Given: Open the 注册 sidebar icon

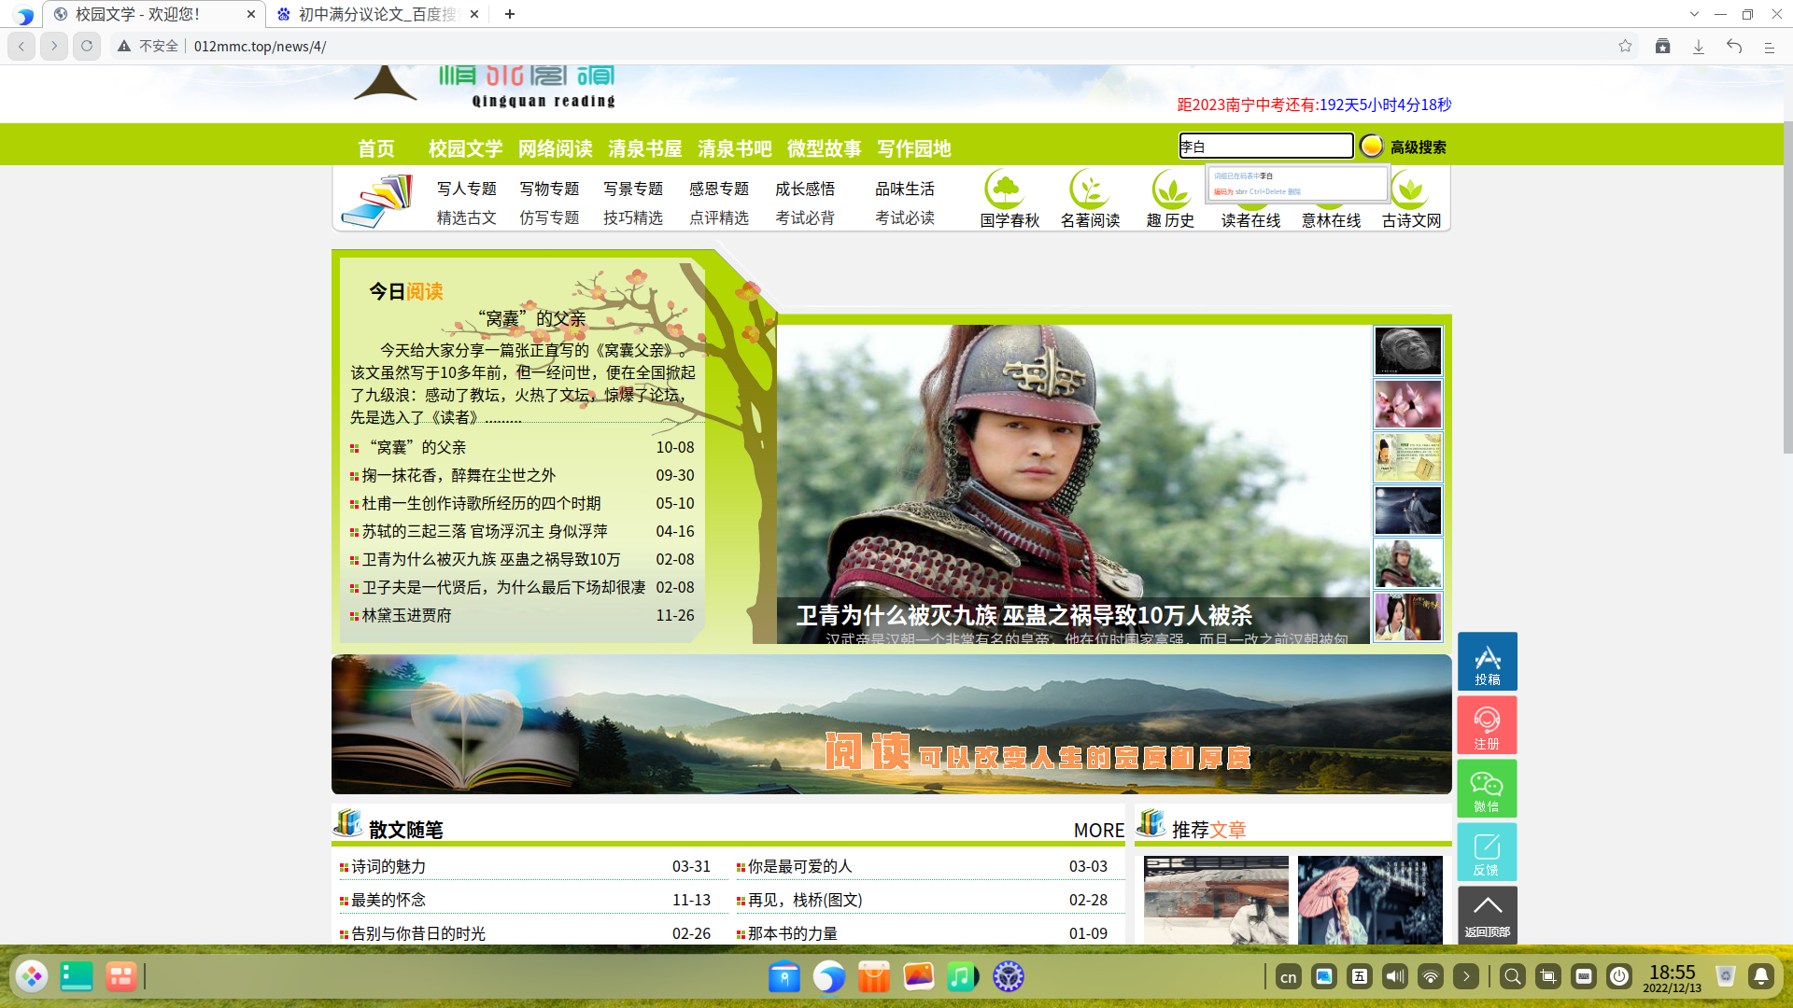Looking at the screenshot, I should pyautogui.click(x=1487, y=724).
